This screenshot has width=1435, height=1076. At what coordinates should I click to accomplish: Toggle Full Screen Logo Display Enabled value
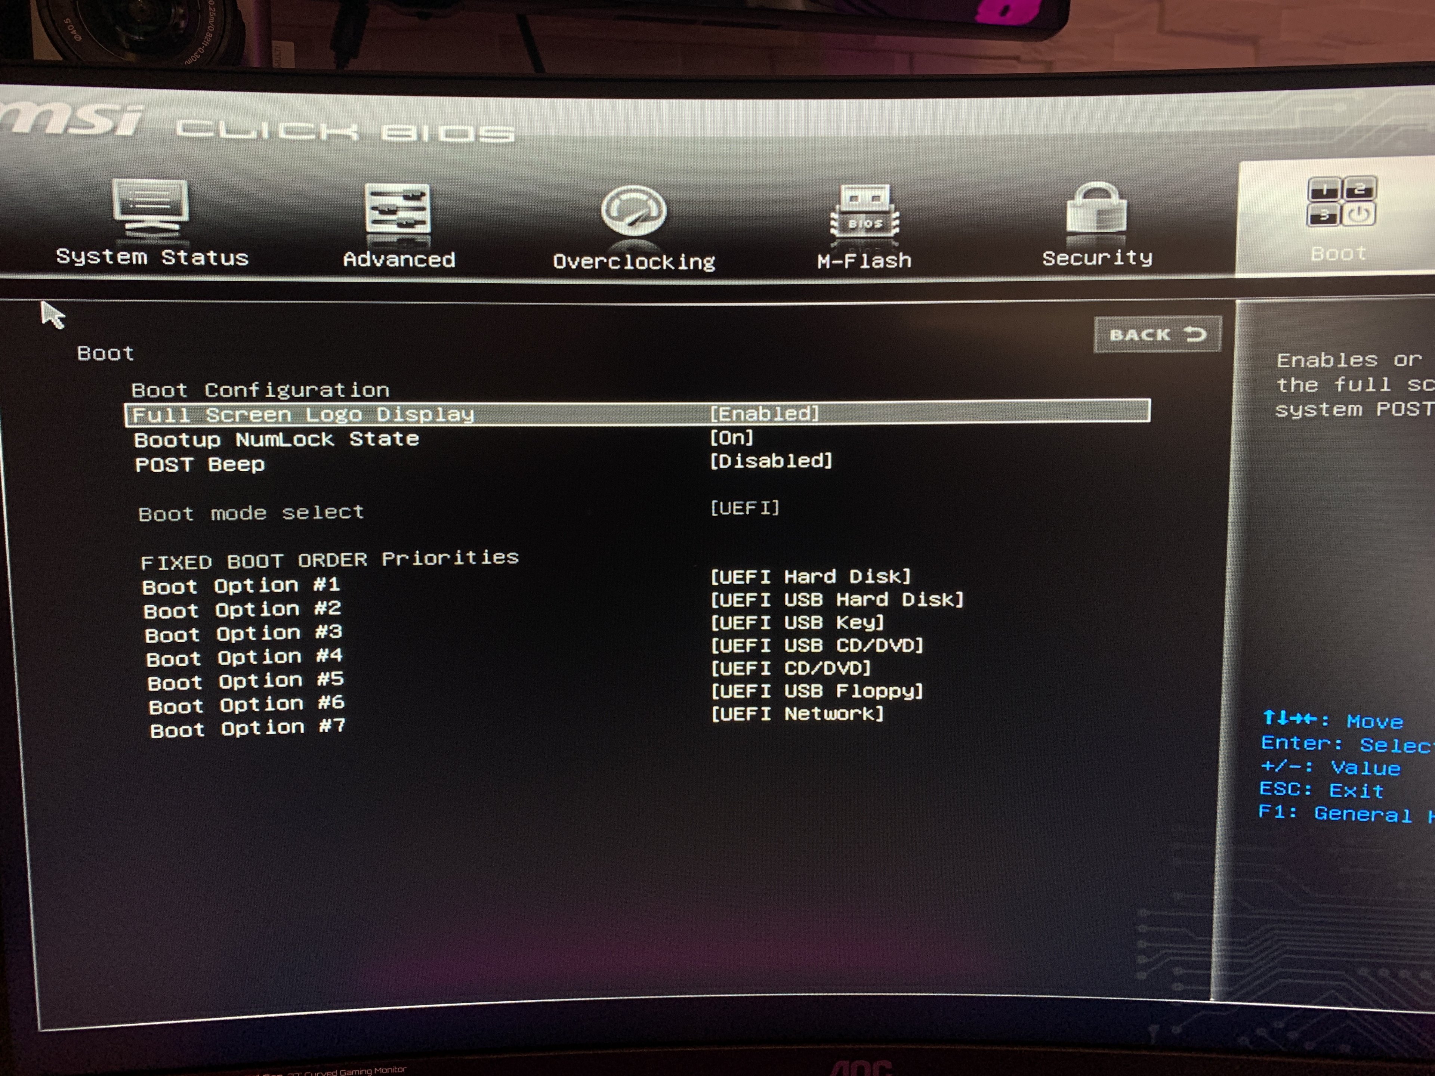tap(764, 413)
